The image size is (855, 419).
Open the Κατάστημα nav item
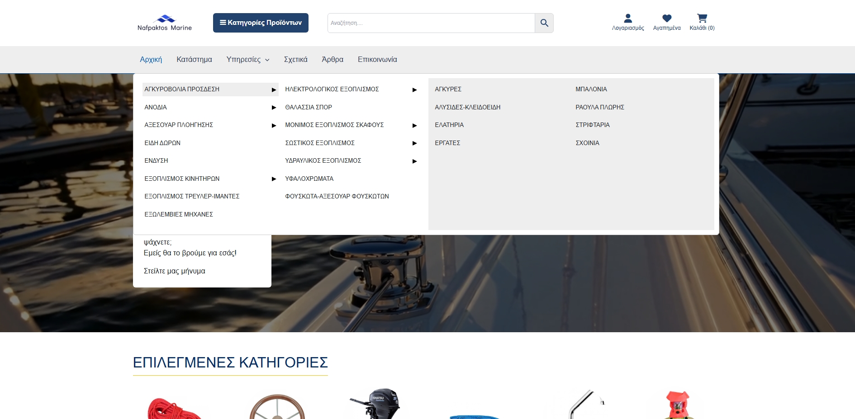point(194,60)
